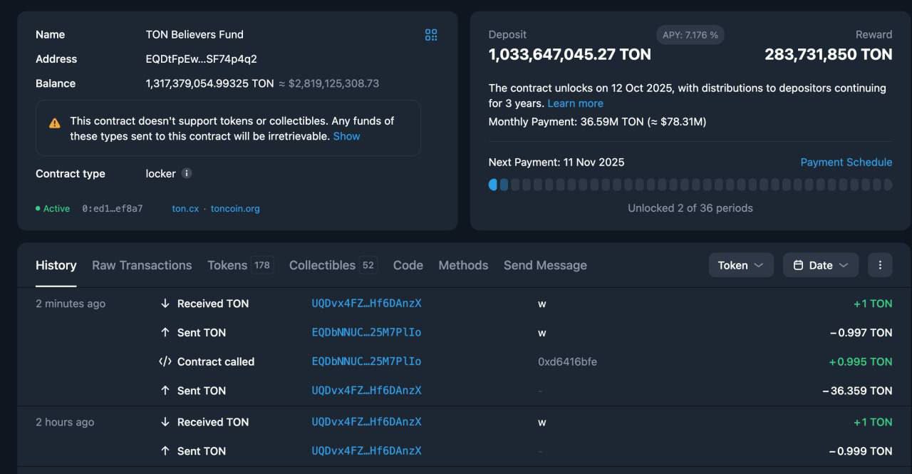
Task: Click the Next Payment: 11 Nov 2025 text
Action: 556,163
